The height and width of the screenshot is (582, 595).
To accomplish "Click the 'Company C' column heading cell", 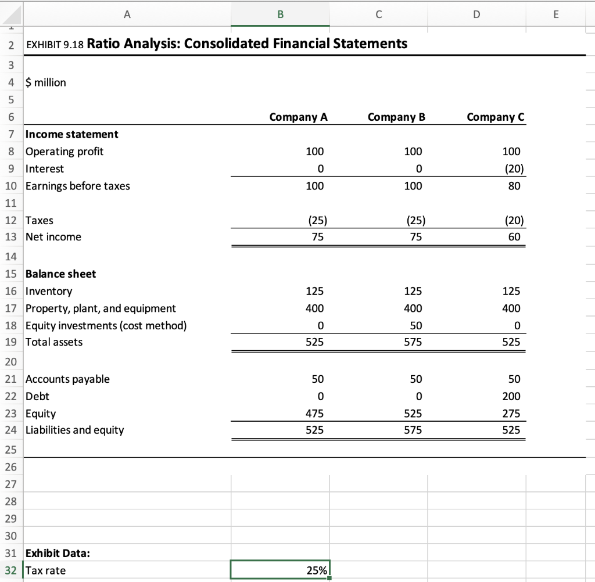I will 495,117.
